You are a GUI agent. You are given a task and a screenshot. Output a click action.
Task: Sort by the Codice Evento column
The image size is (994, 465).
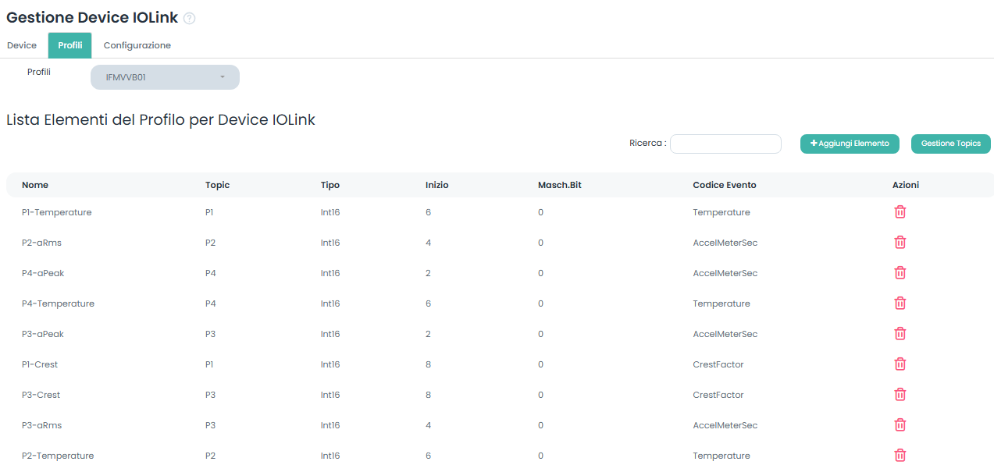(724, 185)
